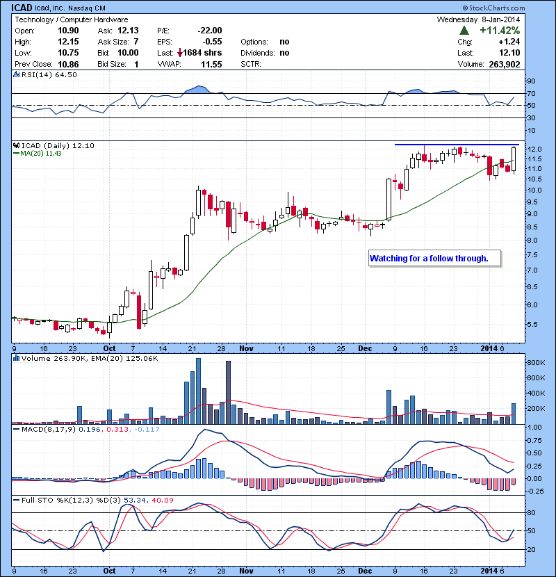Click the Low price 10.75
Viewport: 556px width, 577px height.
68,53
